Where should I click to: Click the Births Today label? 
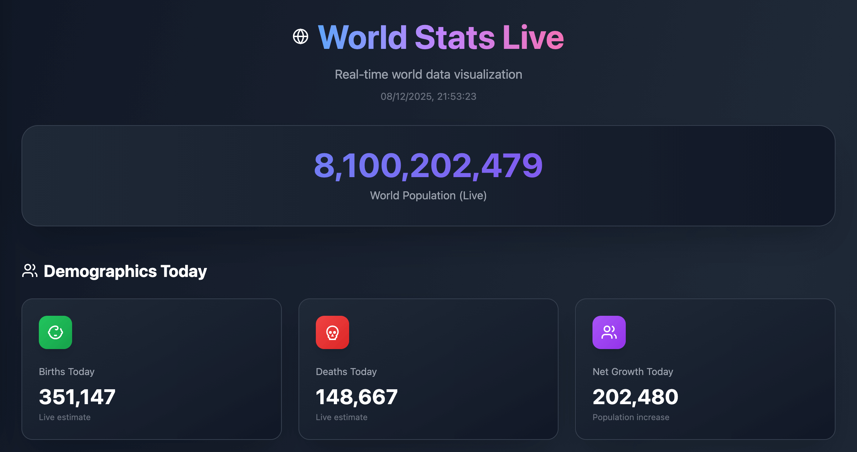pos(67,372)
